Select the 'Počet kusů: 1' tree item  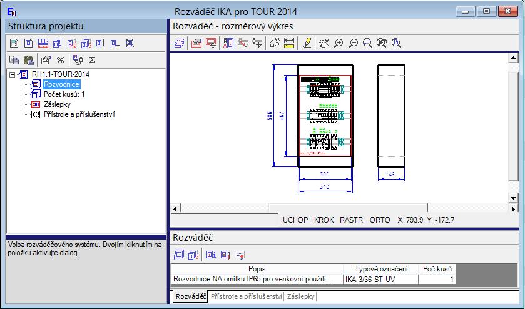tap(64, 94)
